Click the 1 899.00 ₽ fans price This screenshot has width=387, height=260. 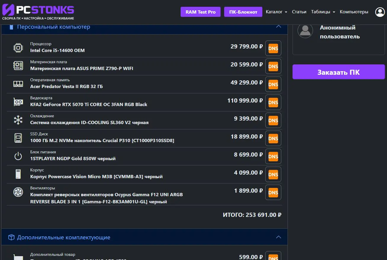coord(248,191)
